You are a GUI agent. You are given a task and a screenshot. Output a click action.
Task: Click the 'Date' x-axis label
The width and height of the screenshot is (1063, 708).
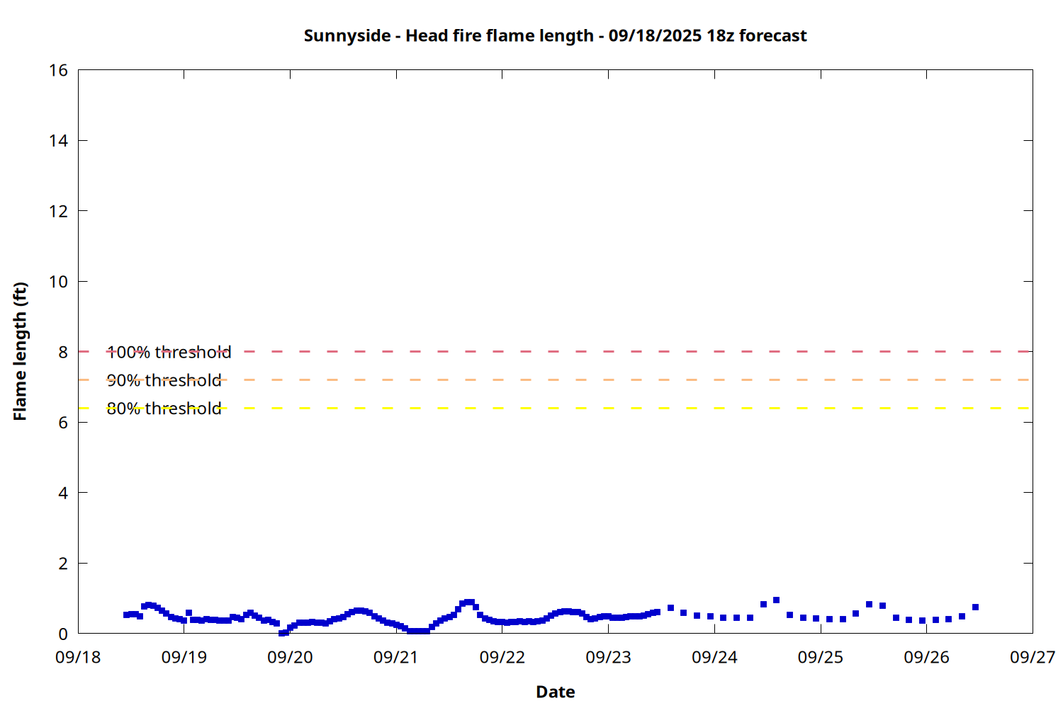coord(555,692)
